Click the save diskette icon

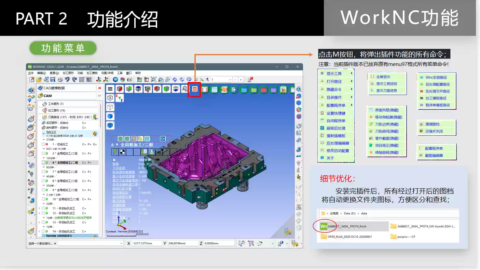[x=52, y=80]
